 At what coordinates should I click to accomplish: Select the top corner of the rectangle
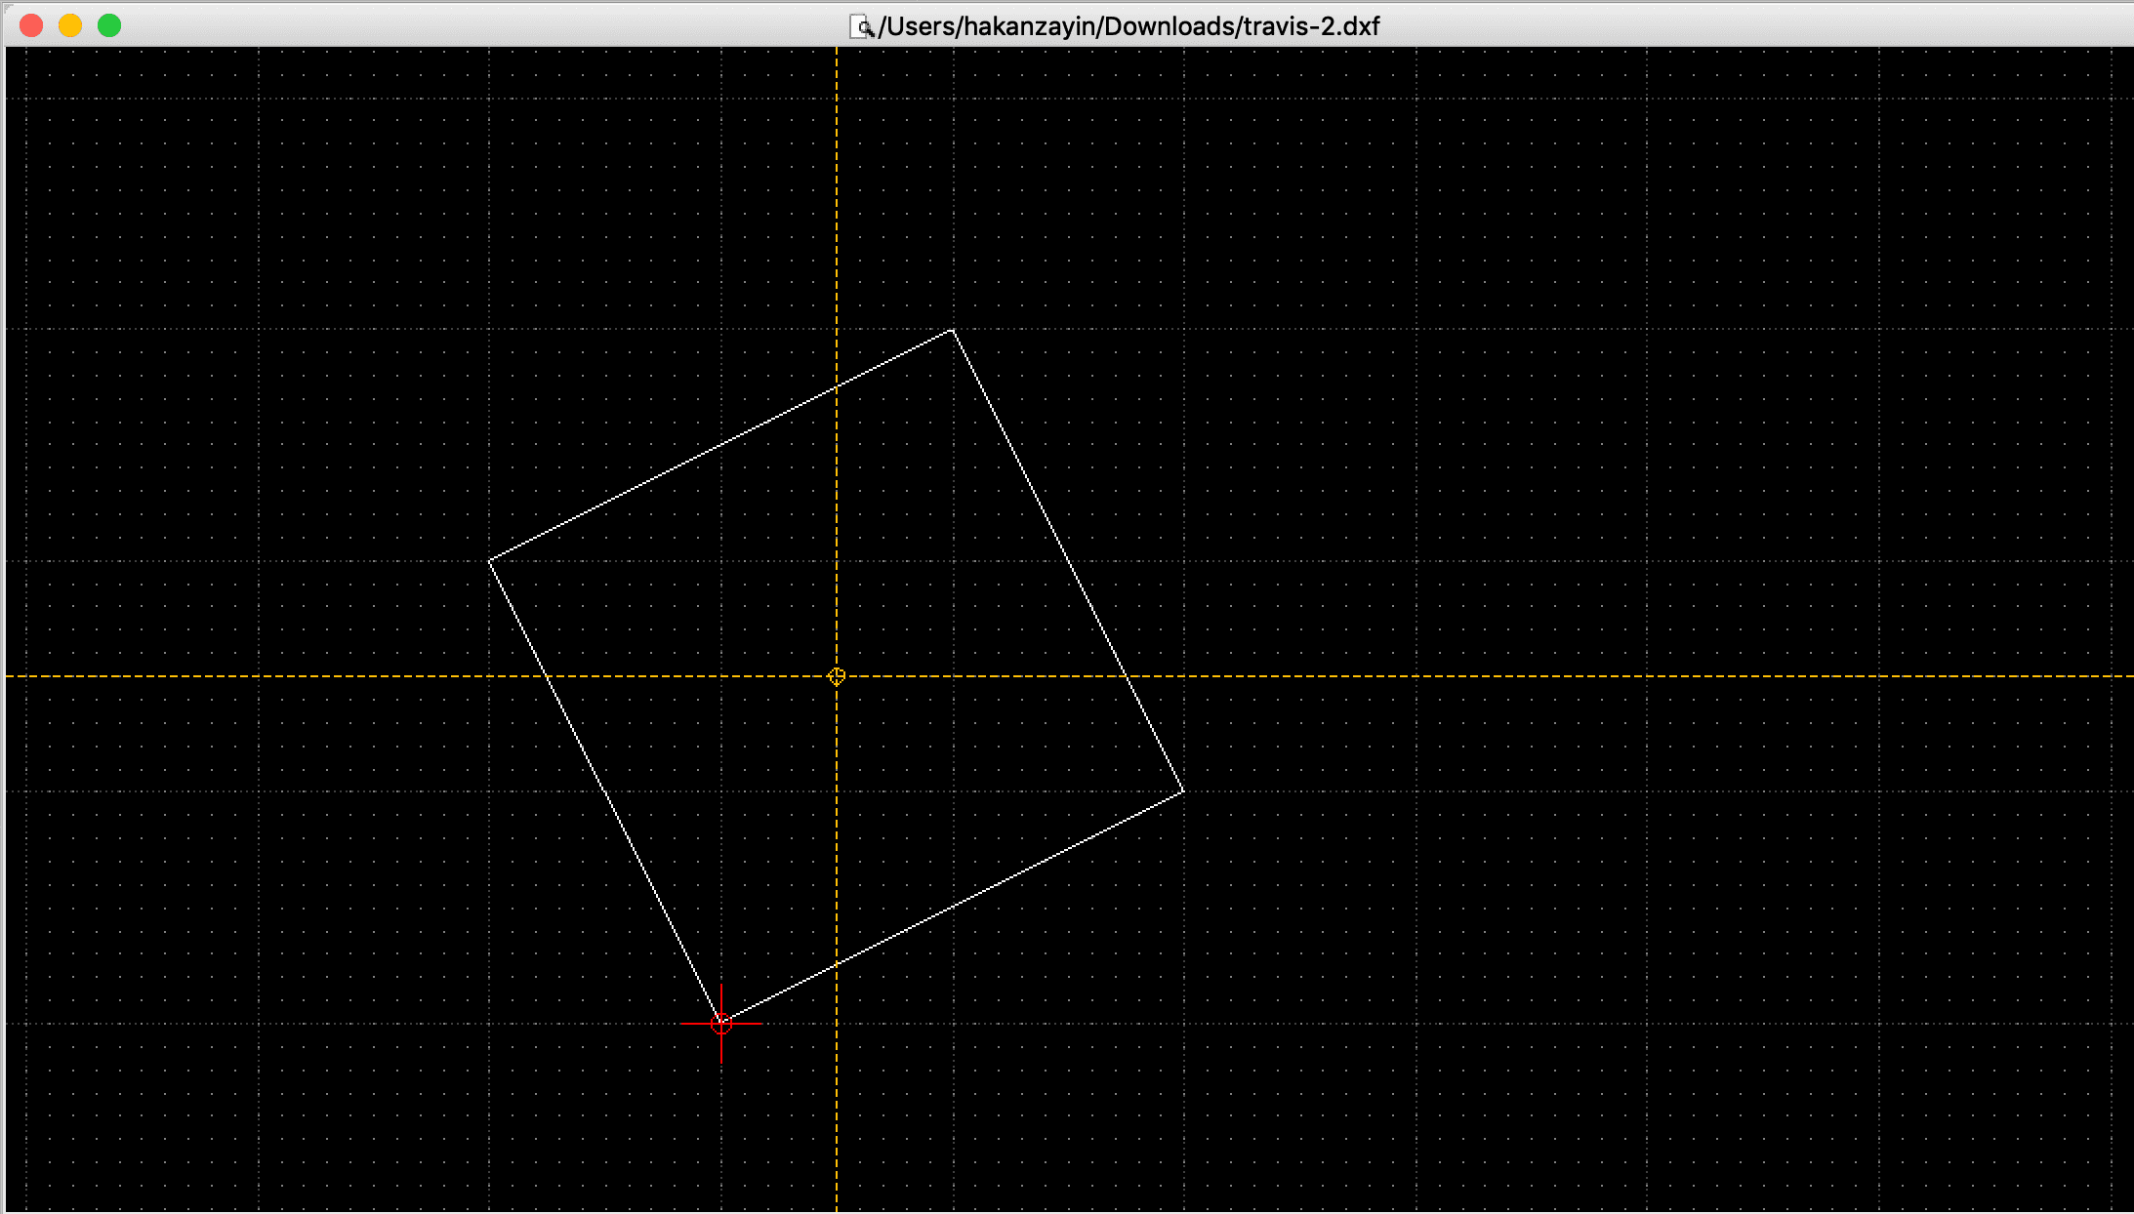point(953,330)
